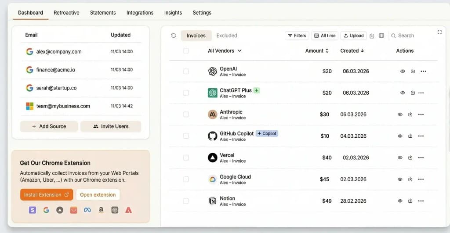The width and height of the screenshot is (450, 233).
Task: Click the Amazon icon in extension card
Action: pyautogui.click(x=101, y=210)
